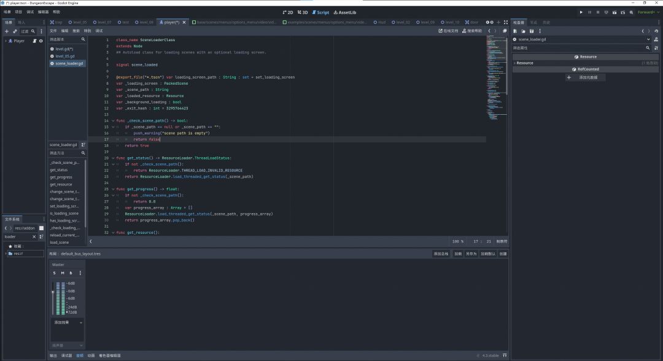Fold the get_status function at line 20
Viewport: 663px width, 361px height.
(x=113, y=158)
